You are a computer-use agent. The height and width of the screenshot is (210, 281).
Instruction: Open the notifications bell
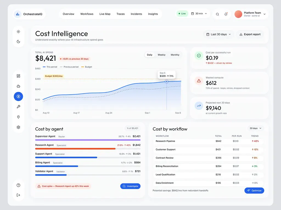point(226,14)
